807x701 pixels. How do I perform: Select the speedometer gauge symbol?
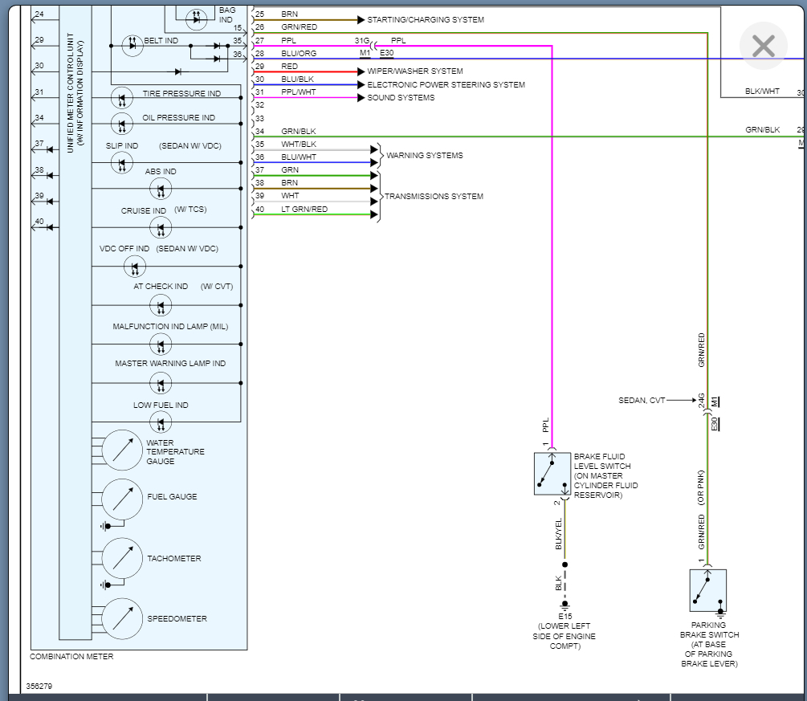coord(122,618)
